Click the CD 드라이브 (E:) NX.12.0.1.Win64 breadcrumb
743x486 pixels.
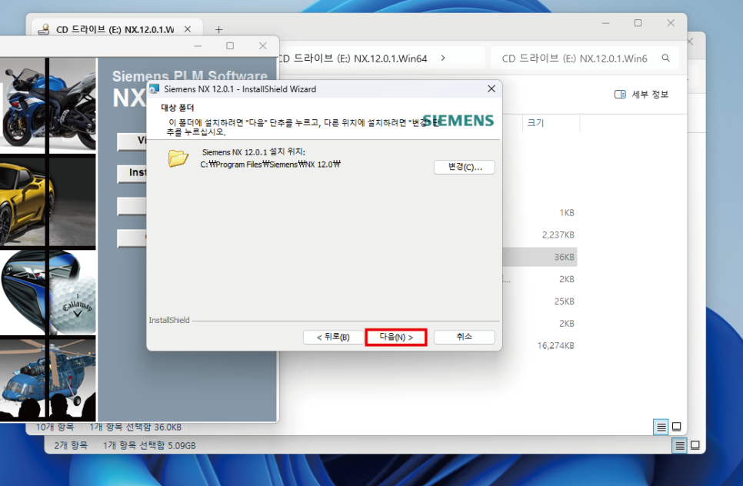tap(352, 58)
